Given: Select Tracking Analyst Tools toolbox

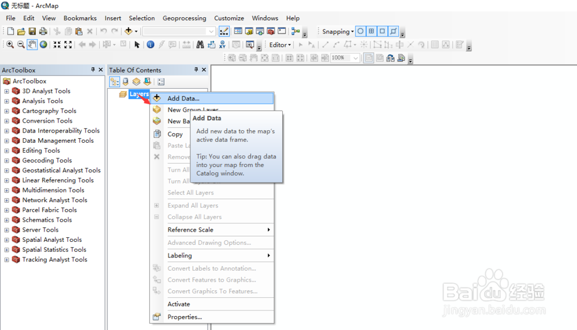Looking at the screenshot, I should point(54,259).
